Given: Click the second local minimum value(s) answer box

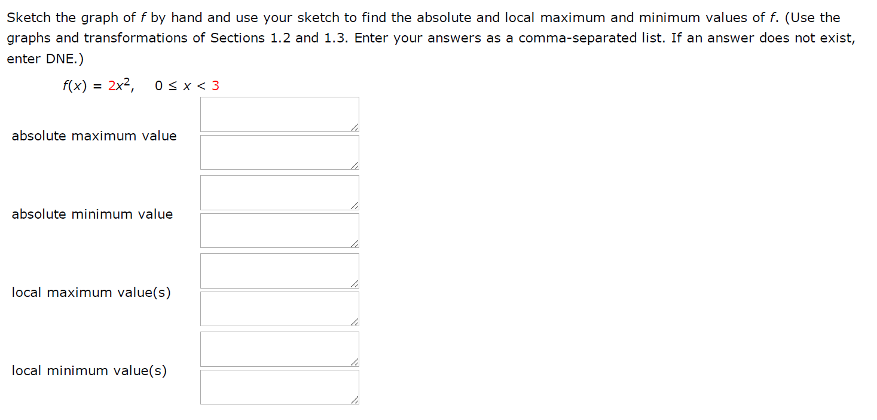Looking at the screenshot, I should 279,386.
